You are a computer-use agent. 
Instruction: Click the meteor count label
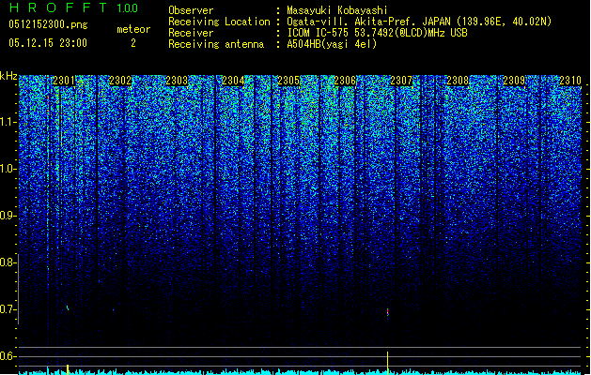133,29
